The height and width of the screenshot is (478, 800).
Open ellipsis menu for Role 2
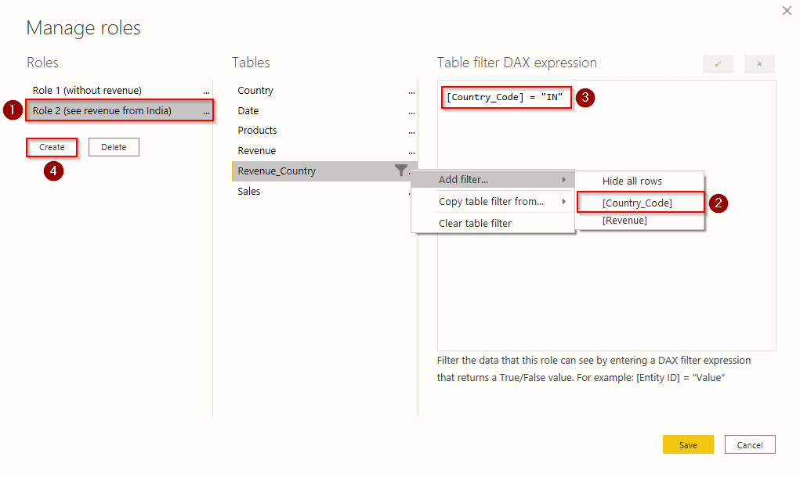coord(206,111)
